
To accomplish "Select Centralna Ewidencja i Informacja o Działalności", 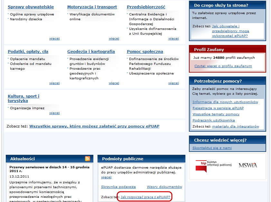I will (x=152, y=19).
